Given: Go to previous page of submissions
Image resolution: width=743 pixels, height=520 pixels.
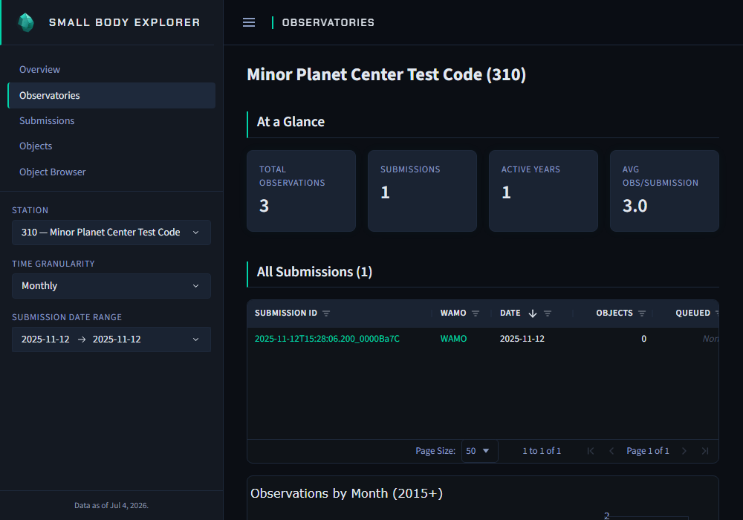Looking at the screenshot, I should tap(611, 451).
